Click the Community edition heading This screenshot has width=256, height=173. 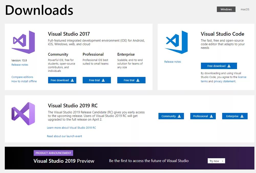[x=58, y=54]
